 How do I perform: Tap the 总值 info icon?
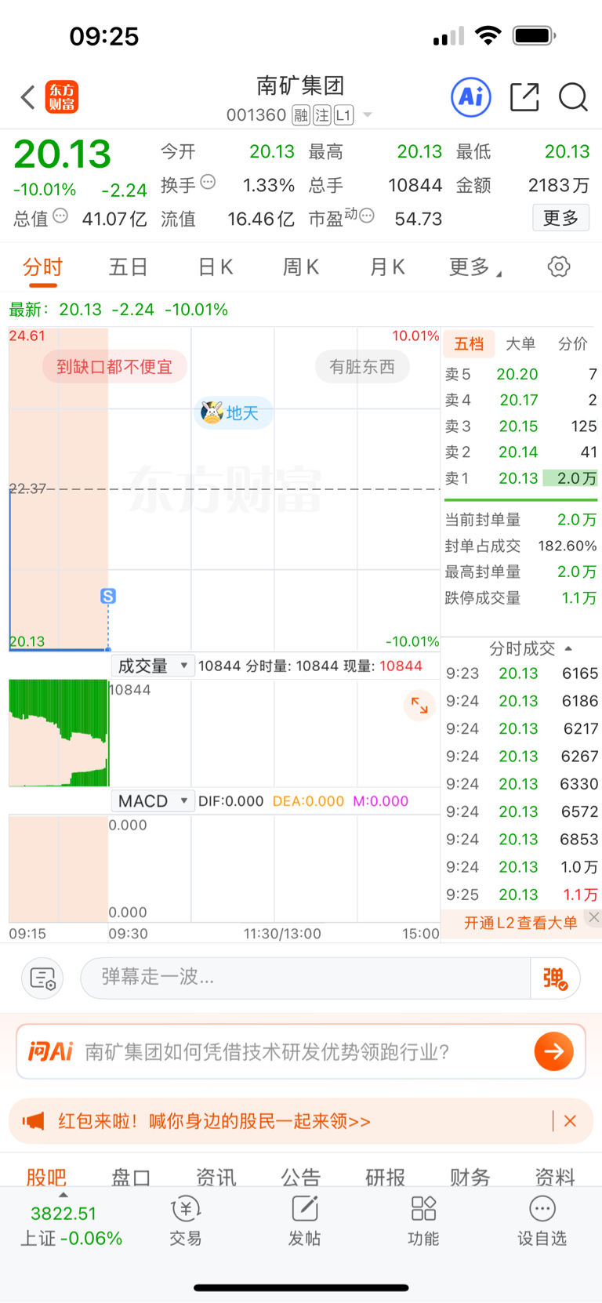point(60,216)
